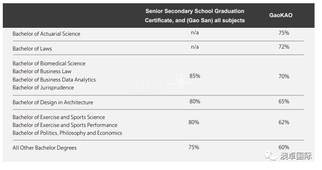Click Bachelor of Exercise and Sports Science
Image resolution: width=322 pixels, height=170 pixels.
point(59,117)
